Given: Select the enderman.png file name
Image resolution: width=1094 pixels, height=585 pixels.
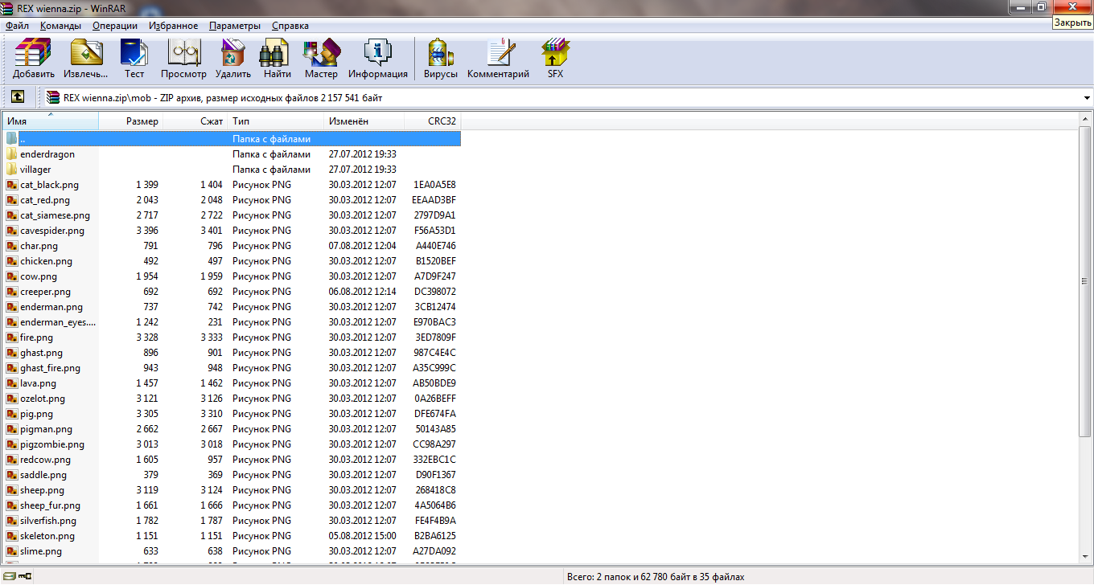Looking at the screenshot, I should click(51, 307).
